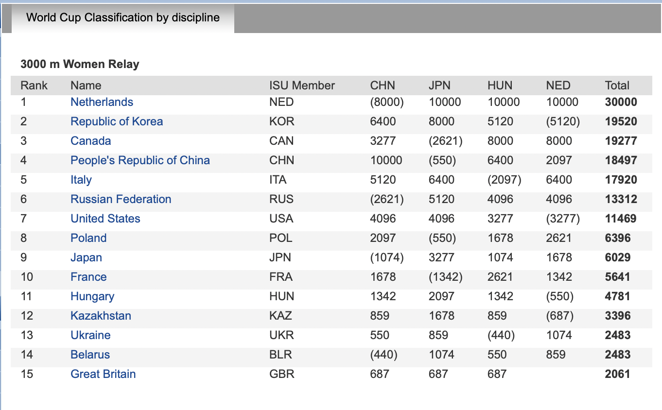Click the Name column header
This screenshot has width=662, height=410.
click(86, 85)
